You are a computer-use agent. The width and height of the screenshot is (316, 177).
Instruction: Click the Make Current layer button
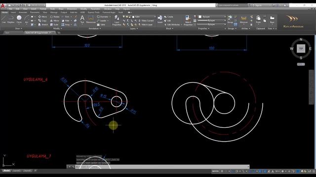[146, 21]
